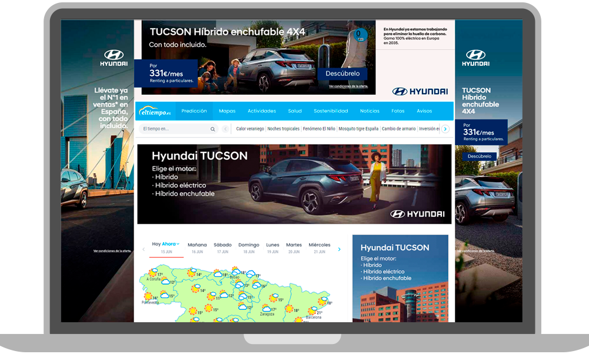
Task: Open the Sostenibilidad menu
Action: (331, 111)
